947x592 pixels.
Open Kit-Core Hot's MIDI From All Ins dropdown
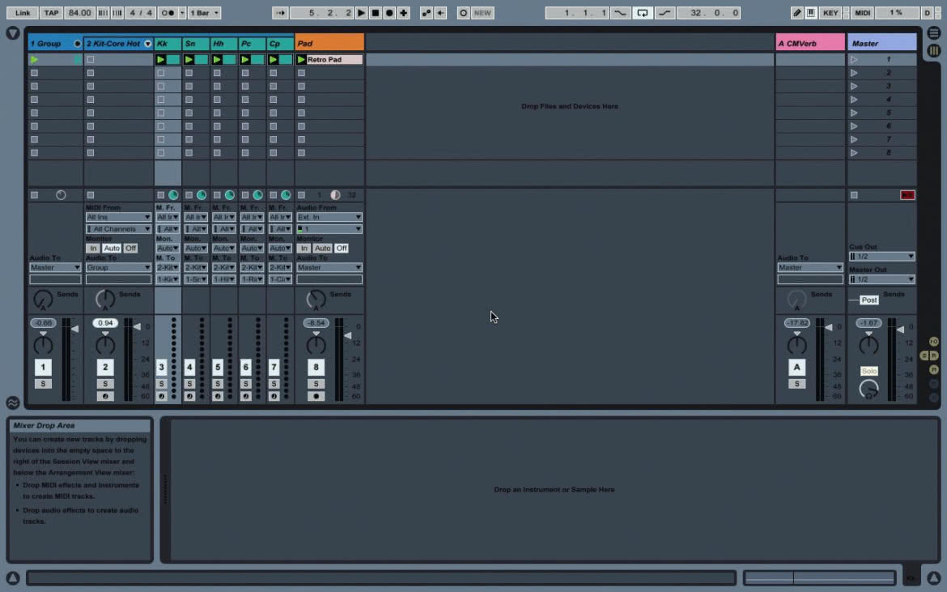pos(118,217)
